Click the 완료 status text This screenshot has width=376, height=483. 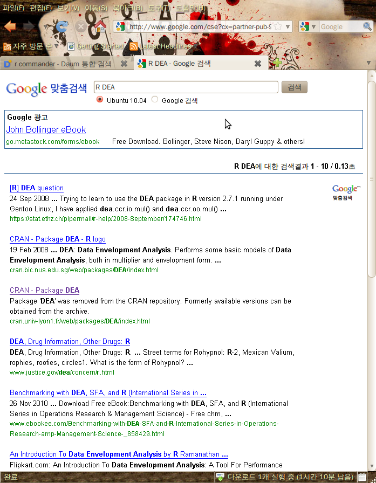11,477
